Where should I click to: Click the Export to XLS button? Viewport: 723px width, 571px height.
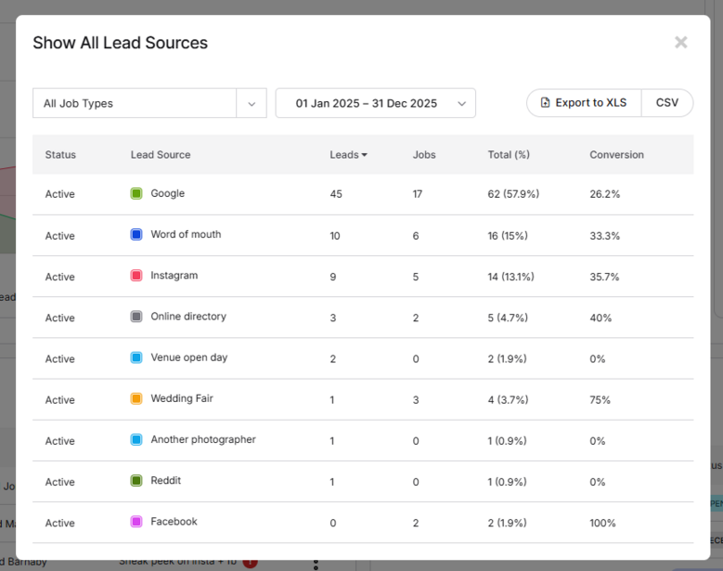click(584, 103)
